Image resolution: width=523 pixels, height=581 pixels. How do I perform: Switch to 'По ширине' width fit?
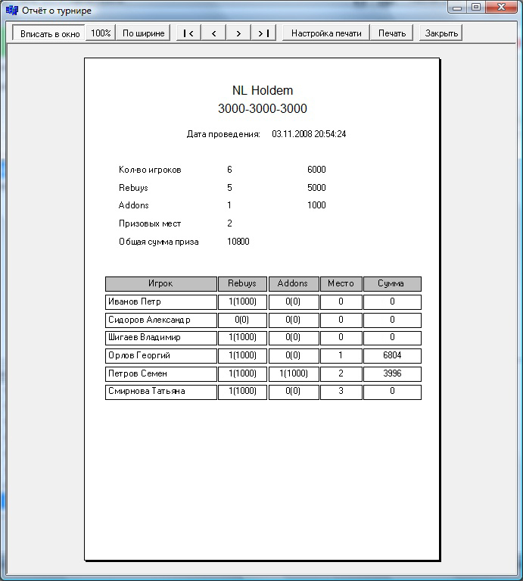click(x=144, y=33)
